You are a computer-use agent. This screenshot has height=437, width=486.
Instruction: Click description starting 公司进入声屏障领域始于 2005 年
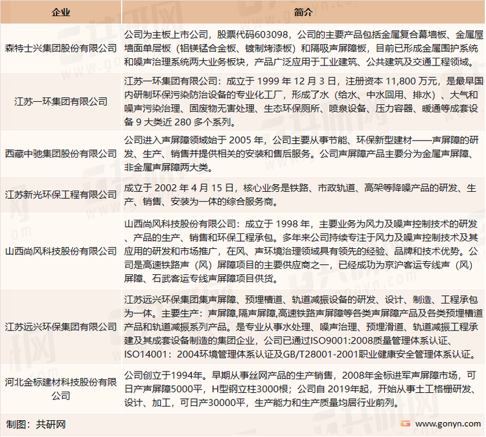tap(303, 154)
